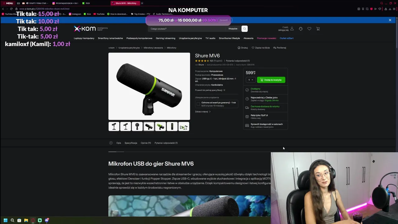Open Windows taskbar search
Image resolution: width=398 pixels, height=224 pixels.
12,220
